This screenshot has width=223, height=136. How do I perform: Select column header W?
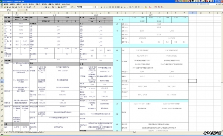[193, 13]
